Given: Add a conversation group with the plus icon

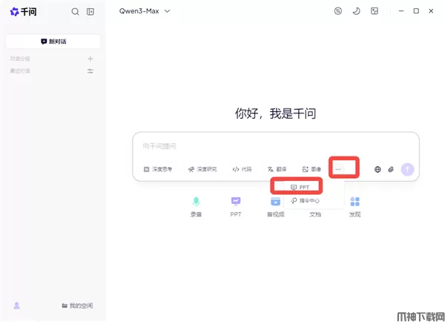Looking at the screenshot, I should coord(90,59).
